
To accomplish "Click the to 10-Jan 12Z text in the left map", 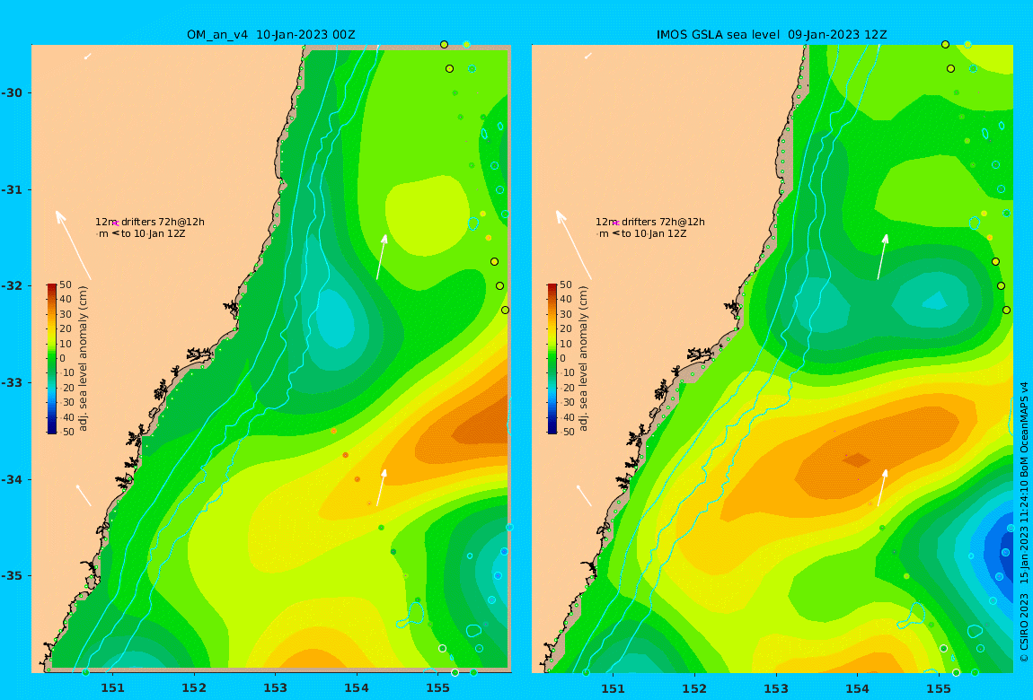I will point(155,233).
